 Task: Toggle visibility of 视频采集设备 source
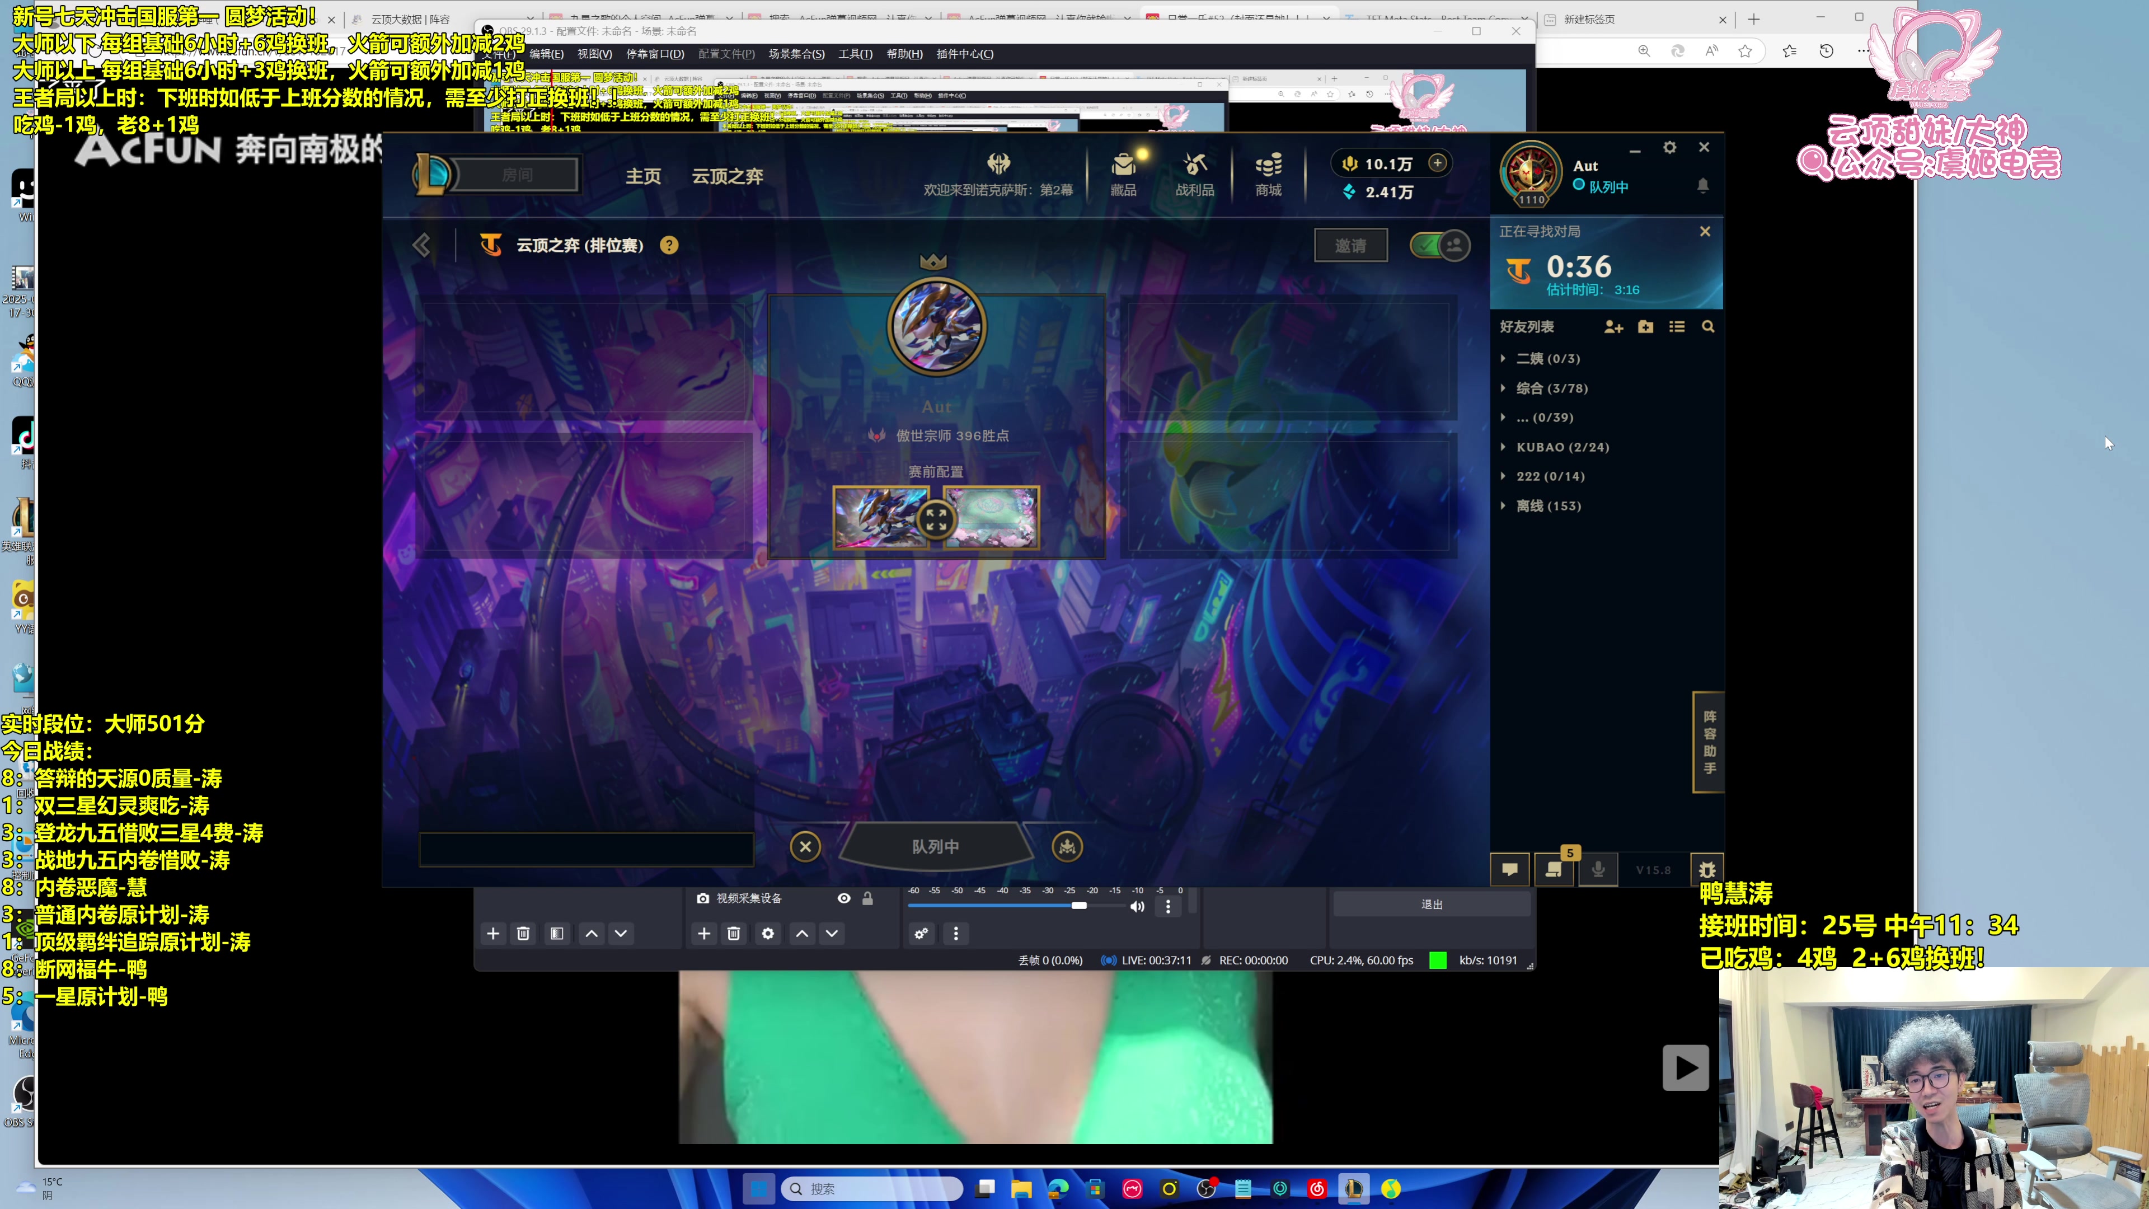(844, 898)
